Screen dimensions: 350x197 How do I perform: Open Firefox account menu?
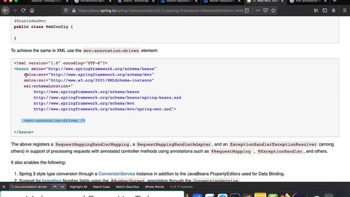tap(334, 10)
